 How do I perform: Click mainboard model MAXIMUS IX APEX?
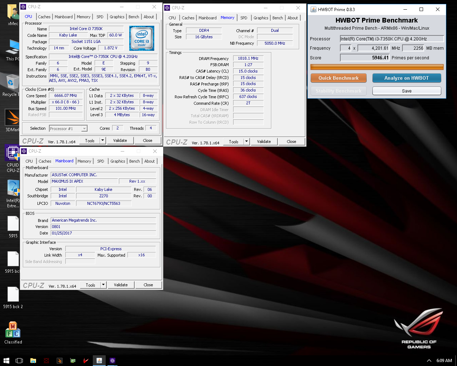point(84,181)
